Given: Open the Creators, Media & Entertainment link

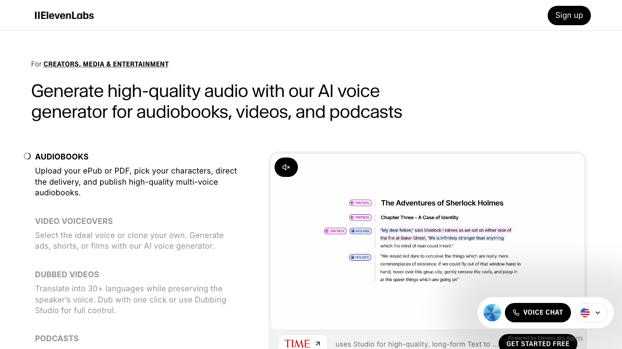Looking at the screenshot, I should (106, 64).
